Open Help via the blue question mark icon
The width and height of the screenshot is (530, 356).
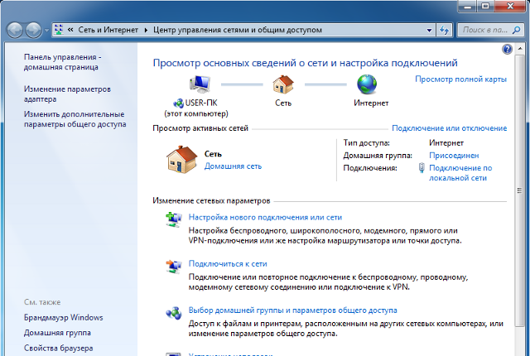pos(507,50)
